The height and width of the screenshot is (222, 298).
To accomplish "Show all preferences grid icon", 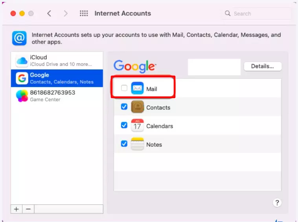I will 84,13.
